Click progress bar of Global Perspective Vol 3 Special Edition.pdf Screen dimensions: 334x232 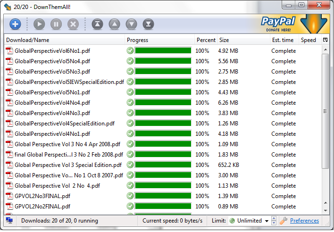[x=163, y=165]
